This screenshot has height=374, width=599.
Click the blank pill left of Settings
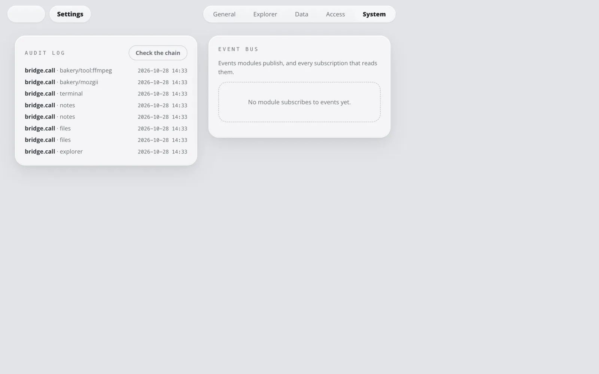pos(26,14)
